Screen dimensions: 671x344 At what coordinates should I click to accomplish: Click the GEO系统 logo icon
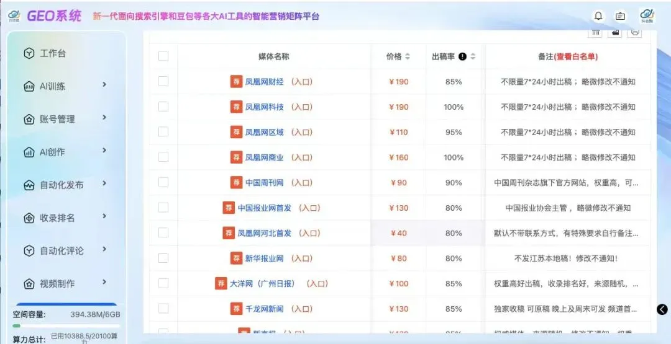click(14, 16)
